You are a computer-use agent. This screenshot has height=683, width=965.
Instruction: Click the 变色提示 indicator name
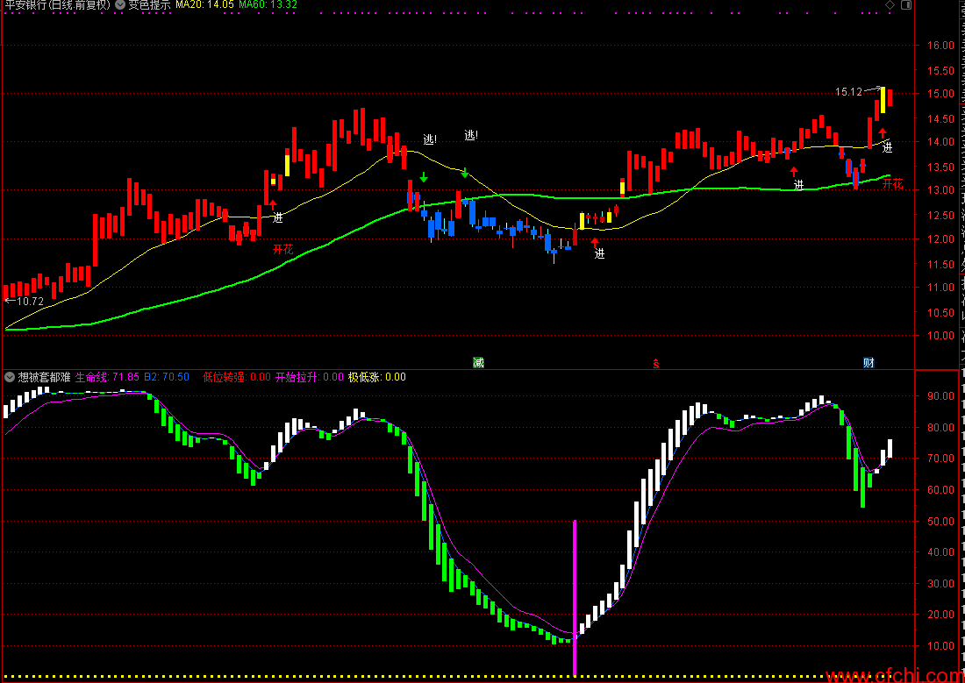[149, 5]
